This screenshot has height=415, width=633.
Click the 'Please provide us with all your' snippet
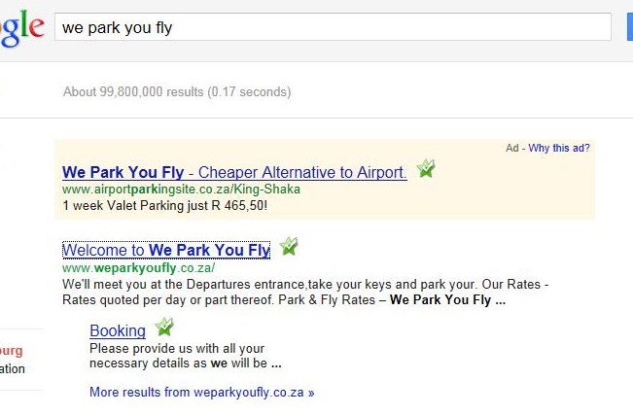click(x=177, y=348)
